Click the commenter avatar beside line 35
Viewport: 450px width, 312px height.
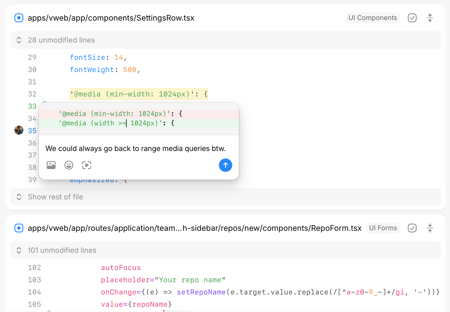point(19,130)
